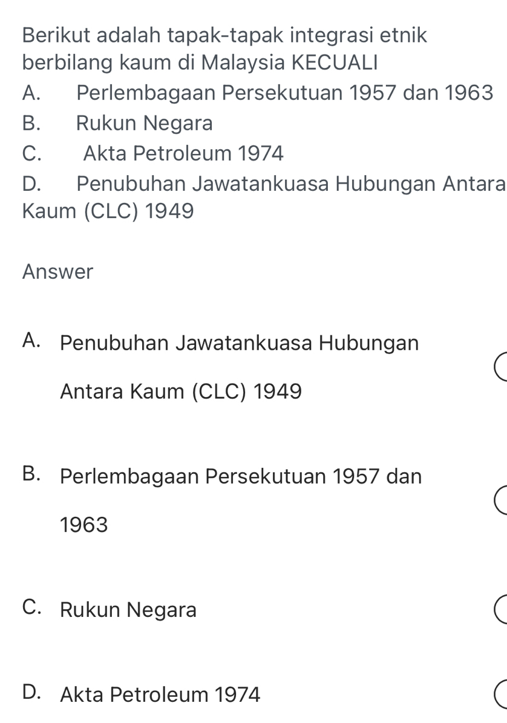The height and width of the screenshot is (723, 507).
Task: Click the 'Answer' heading
Action: pos(57,271)
